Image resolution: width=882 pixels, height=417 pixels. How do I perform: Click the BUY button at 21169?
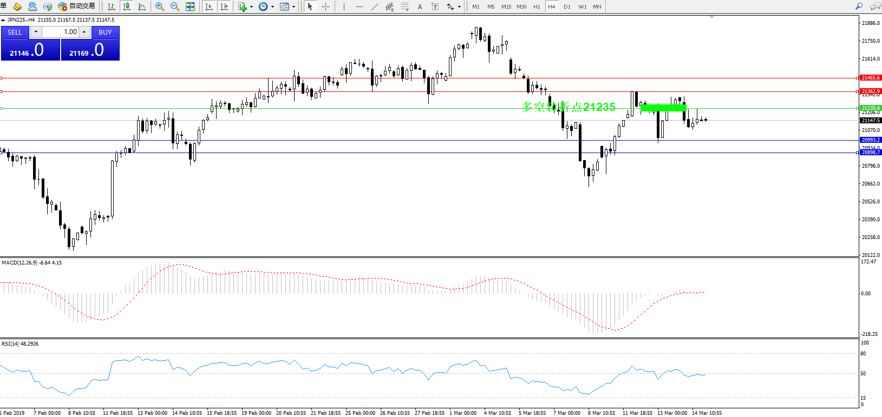pos(90,50)
